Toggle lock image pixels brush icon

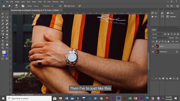pos(160,42)
